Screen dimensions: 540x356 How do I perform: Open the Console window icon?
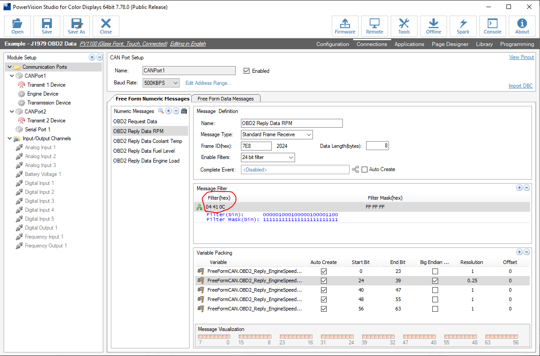click(492, 26)
